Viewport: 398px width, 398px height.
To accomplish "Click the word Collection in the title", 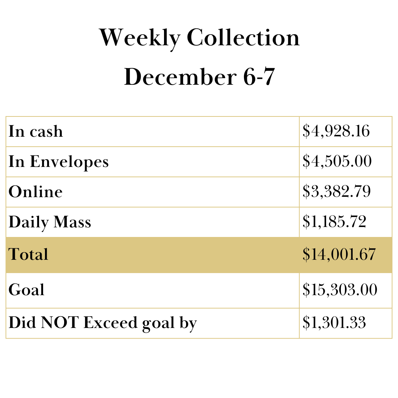I will coord(243,38).
